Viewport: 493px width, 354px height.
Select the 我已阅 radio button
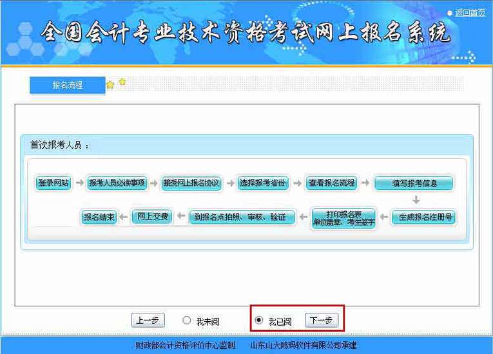(259, 321)
